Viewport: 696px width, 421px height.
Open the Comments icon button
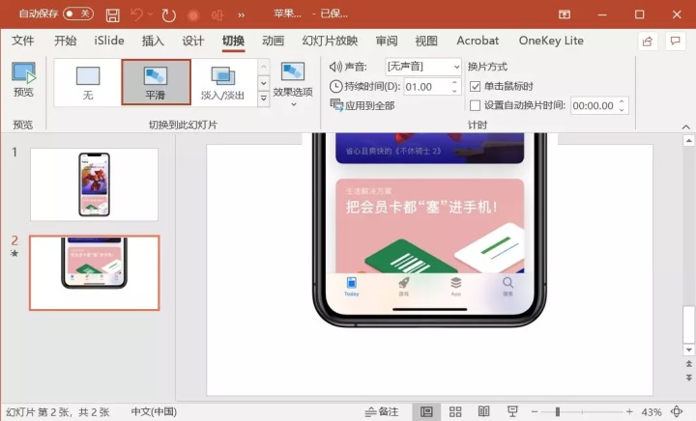[x=675, y=42]
